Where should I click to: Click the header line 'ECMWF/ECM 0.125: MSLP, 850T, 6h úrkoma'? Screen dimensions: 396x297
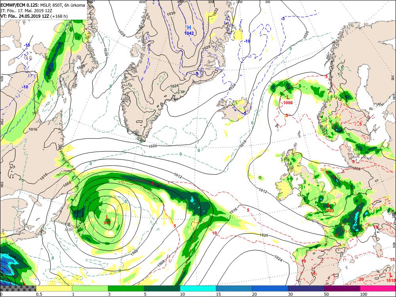tap(43, 5)
